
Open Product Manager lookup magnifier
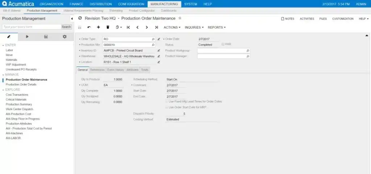[248, 56]
